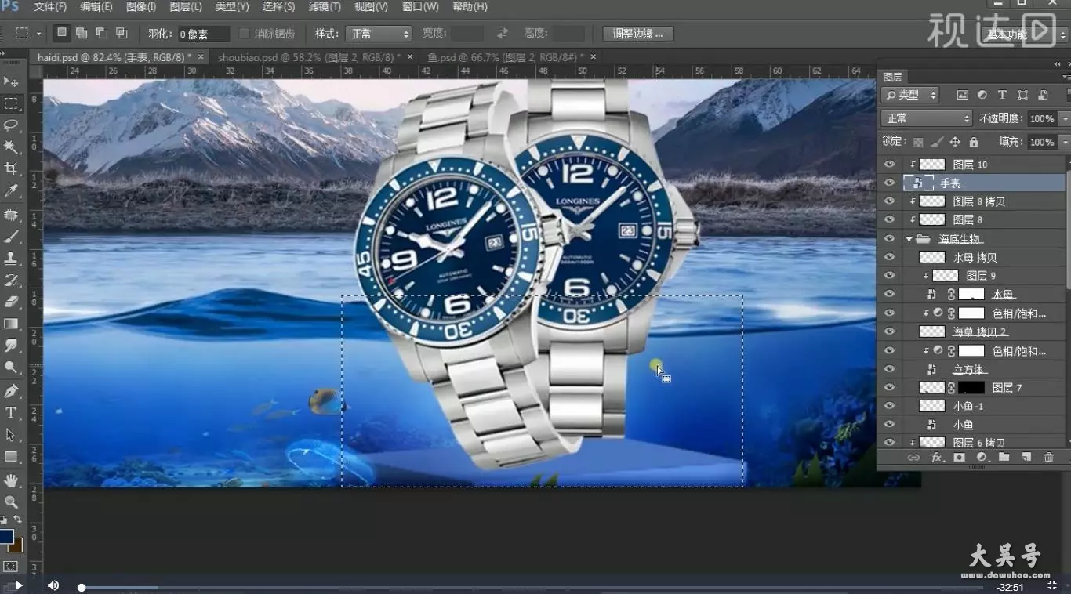
Task: Click the link layers icon
Action: pos(913,457)
